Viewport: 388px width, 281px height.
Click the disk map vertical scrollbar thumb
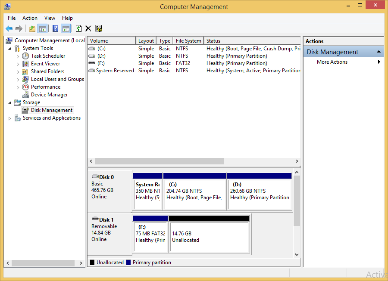click(x=297, y=201)
